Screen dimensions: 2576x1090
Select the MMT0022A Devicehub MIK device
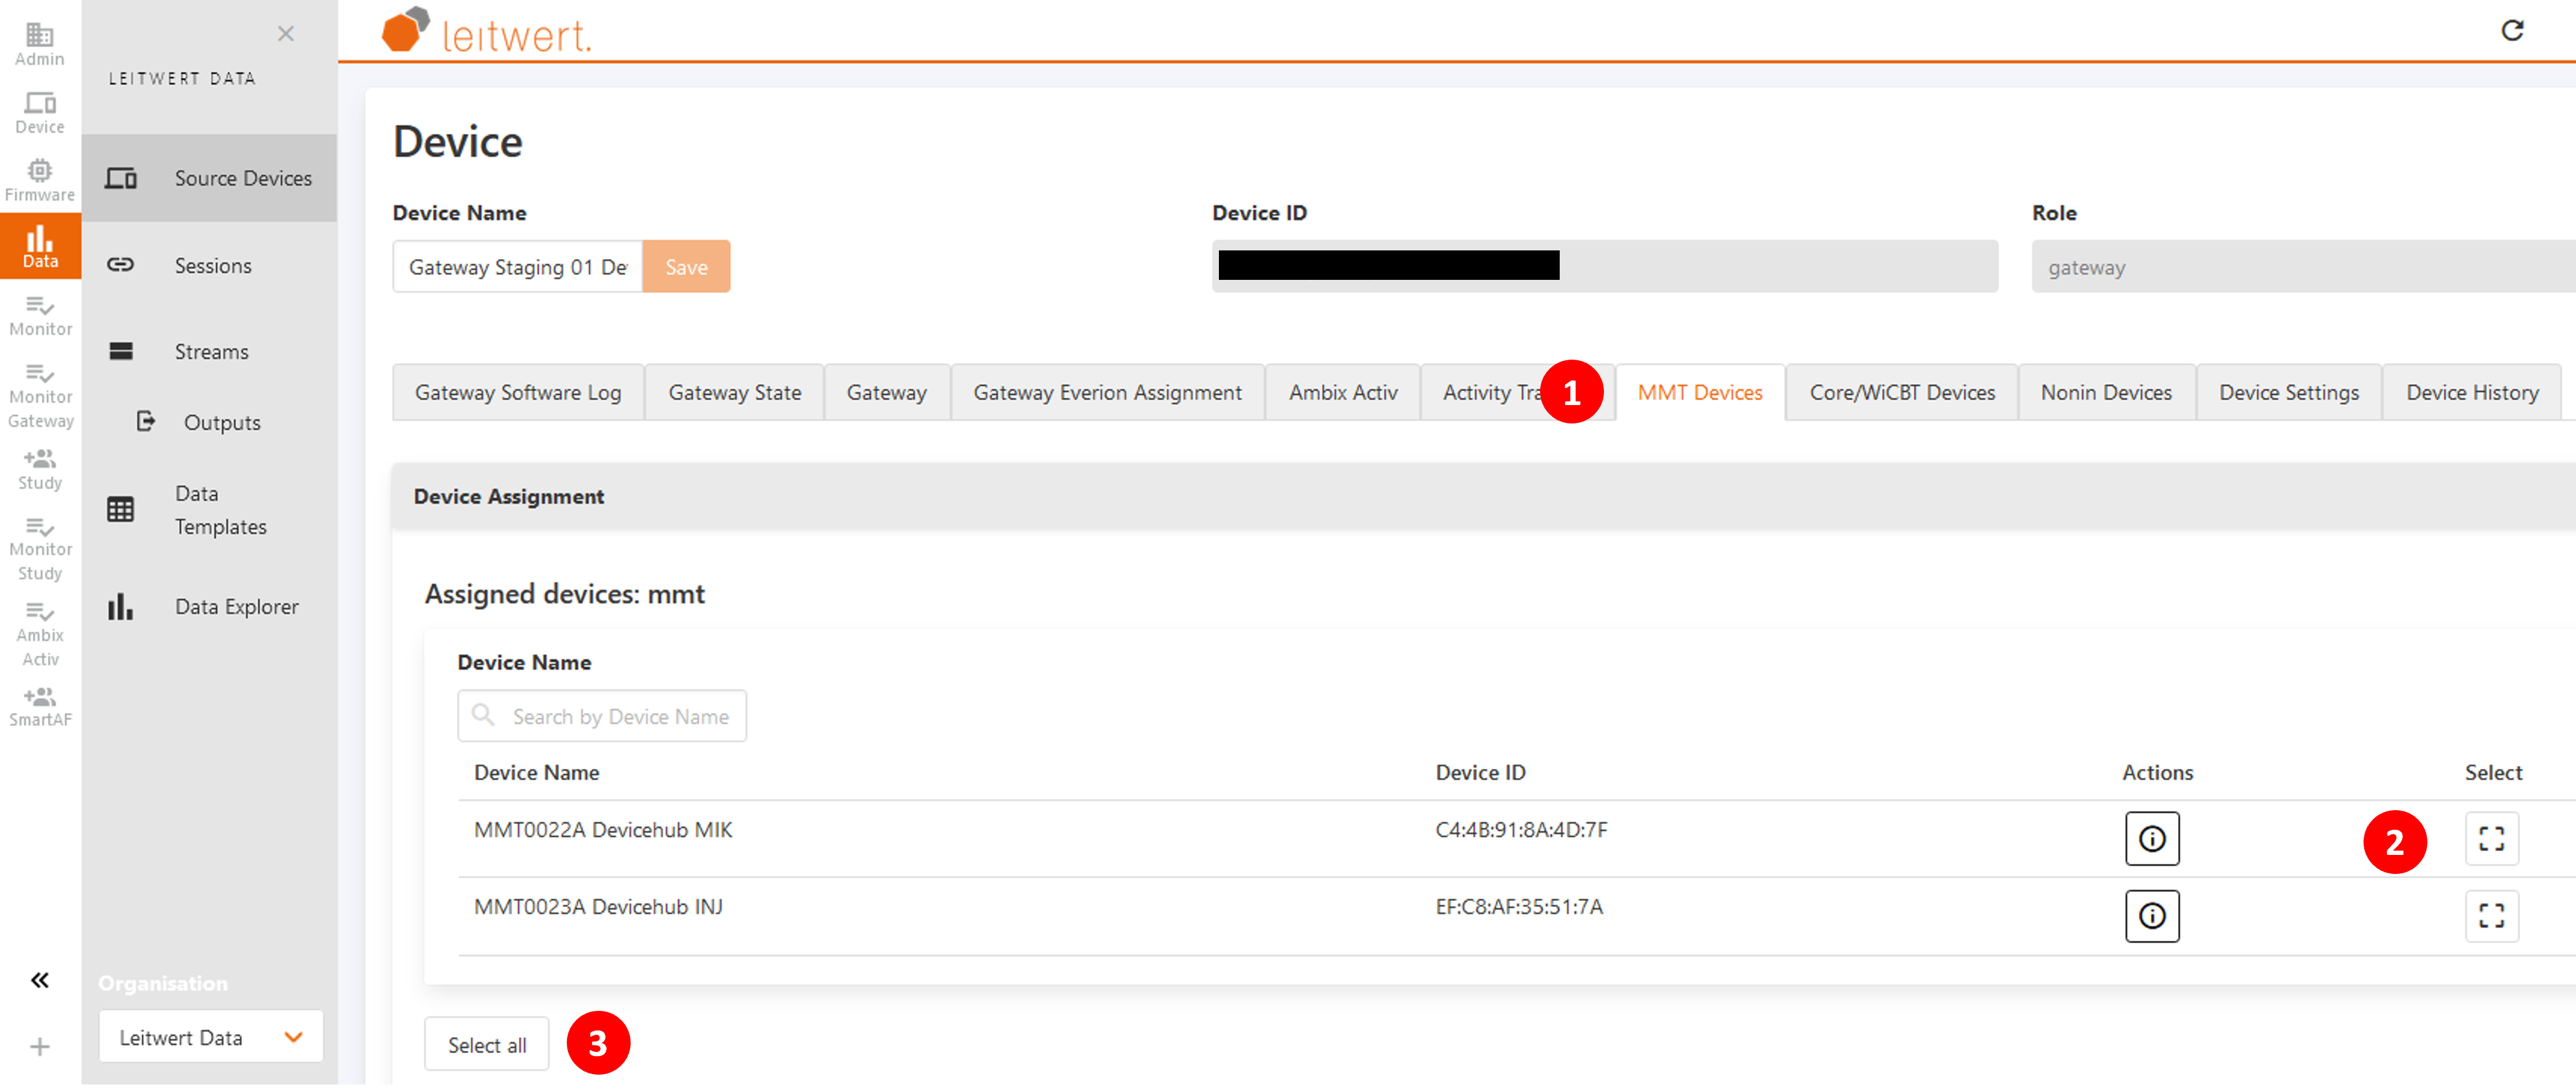point(2492,839)
